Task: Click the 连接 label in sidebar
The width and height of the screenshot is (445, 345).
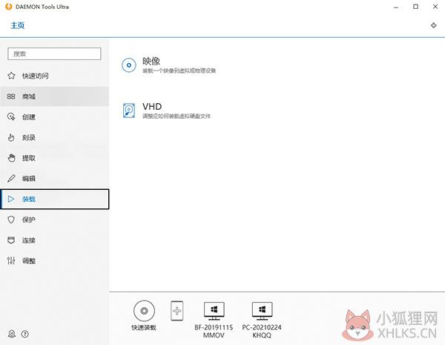Action: (29, 240)
